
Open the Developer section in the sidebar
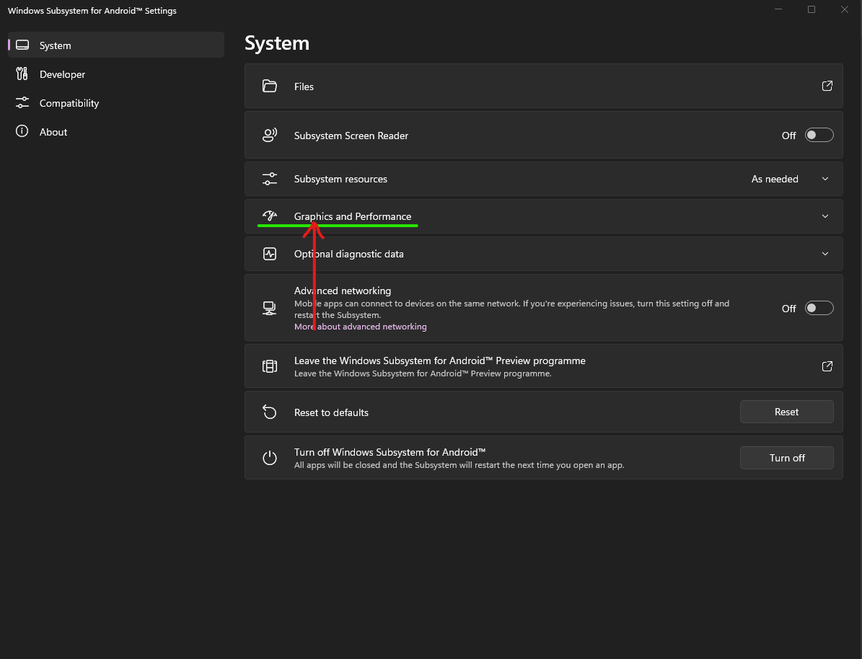[x=116, y=74]
